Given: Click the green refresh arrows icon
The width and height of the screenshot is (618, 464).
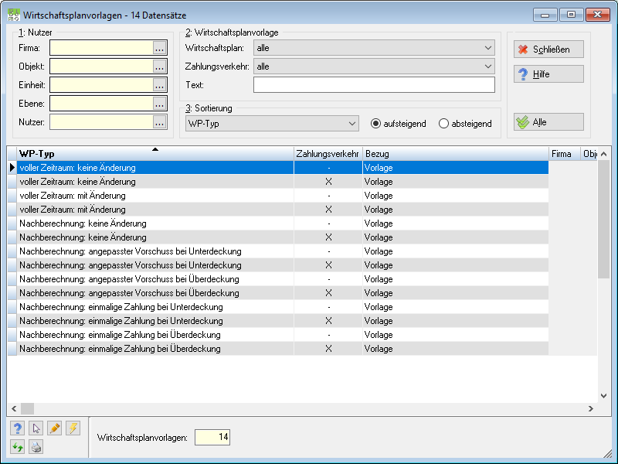Looking at the screenshot, I should tap(17, 447).
